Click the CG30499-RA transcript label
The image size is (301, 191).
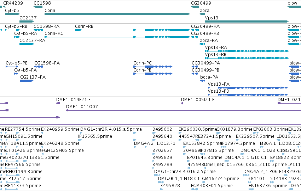(x=205, y=26)
